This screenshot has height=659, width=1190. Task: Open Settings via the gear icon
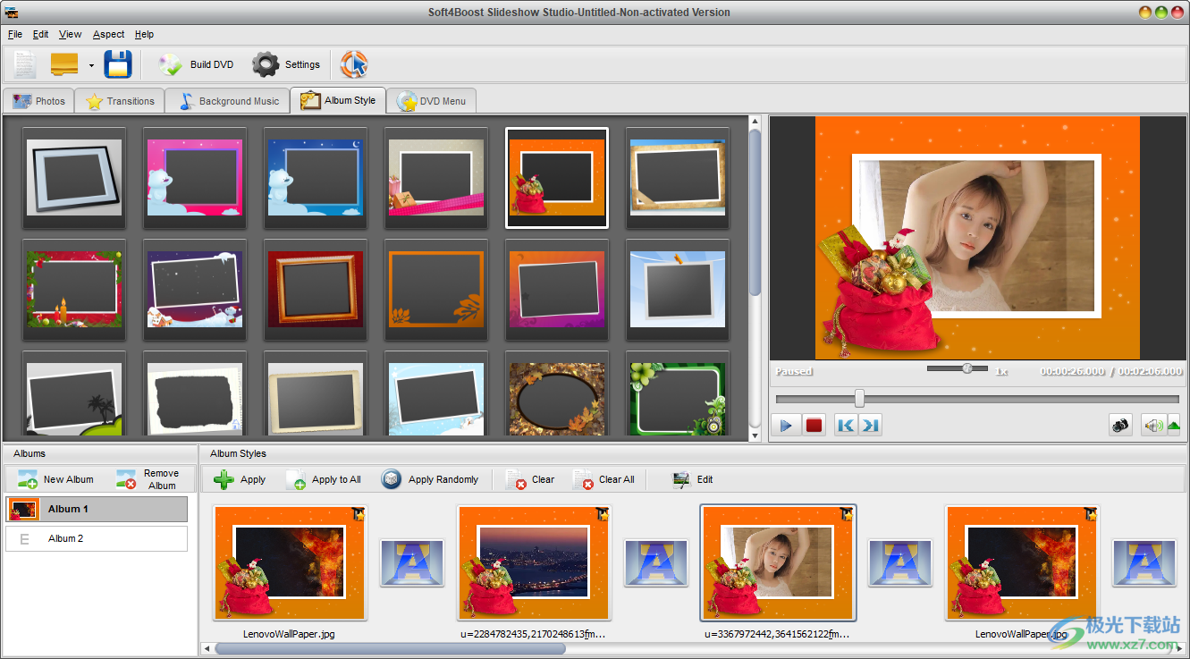[x=266, y=63]
